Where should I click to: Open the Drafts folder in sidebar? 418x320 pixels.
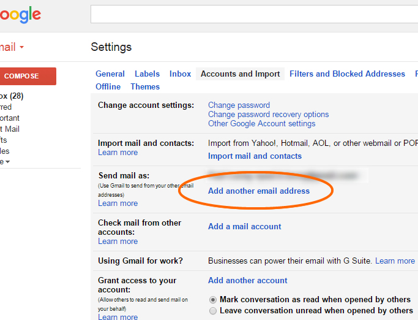coord(4,140)
